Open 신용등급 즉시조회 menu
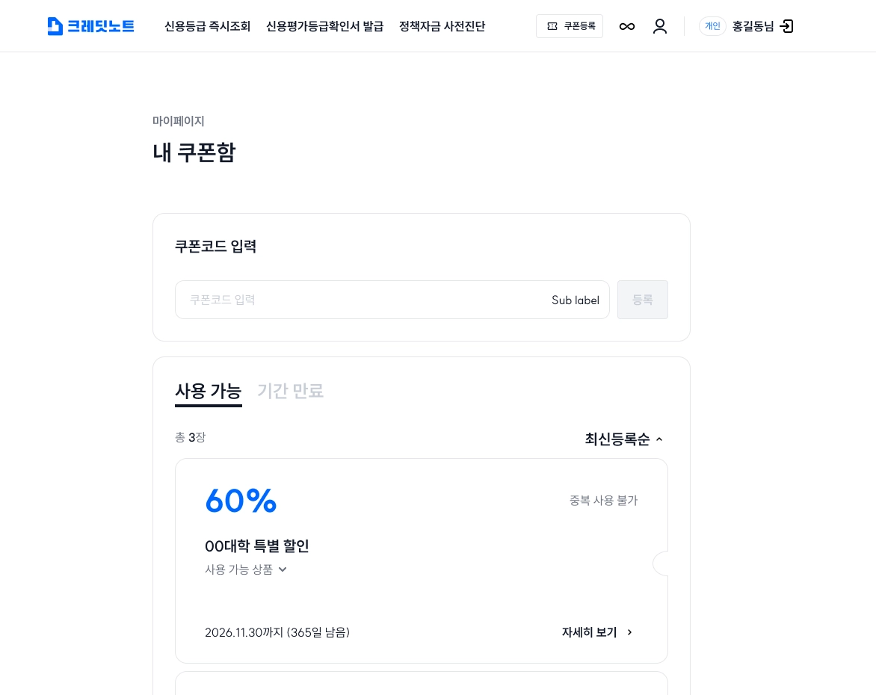Viewport: 876px width, 695px height. coord(207,26)
